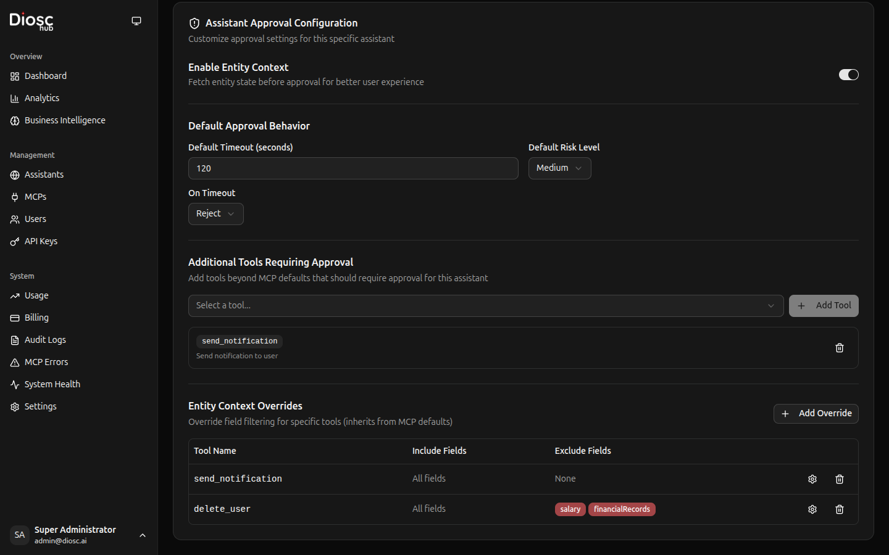Go to Audit Logs in sidebar
889x555 pixels.
[45, 340]
